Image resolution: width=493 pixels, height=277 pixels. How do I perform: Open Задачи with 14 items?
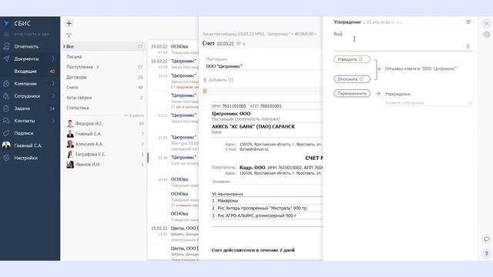click(x=30, y=108)
